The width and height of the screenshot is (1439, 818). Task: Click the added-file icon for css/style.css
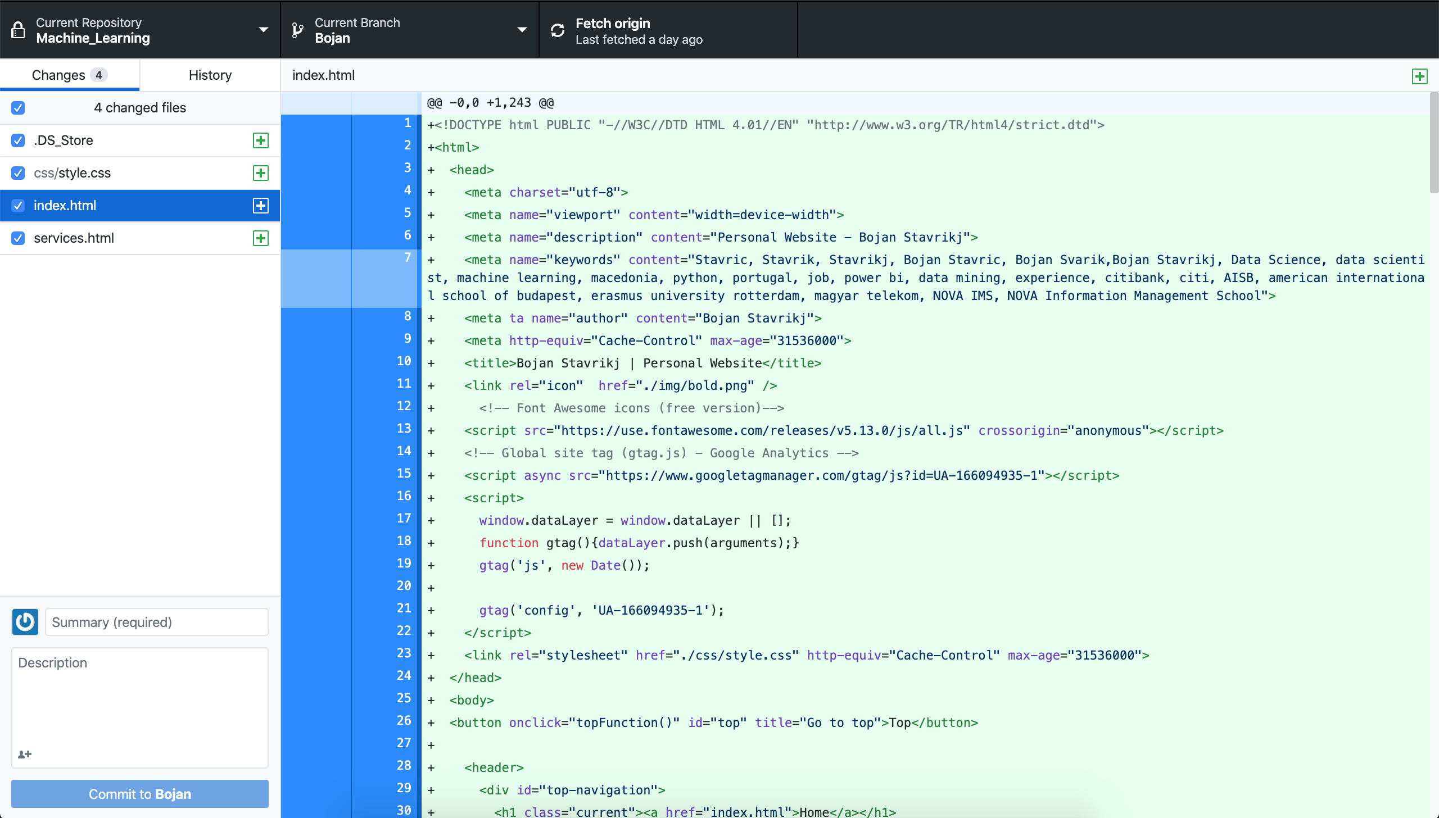(x=261, y=173)
